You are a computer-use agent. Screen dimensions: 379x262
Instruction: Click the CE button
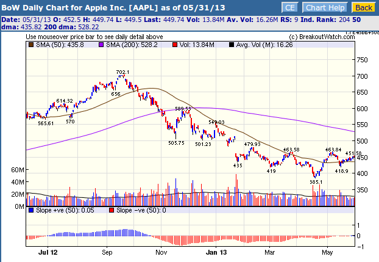[x=290, y=7]
